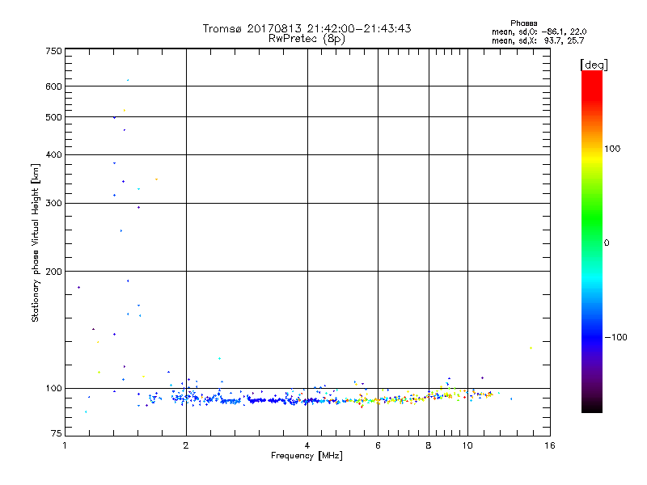Click the y-axis tick label "750"
Screen dimensions: 647x485
tap(53, 51)
